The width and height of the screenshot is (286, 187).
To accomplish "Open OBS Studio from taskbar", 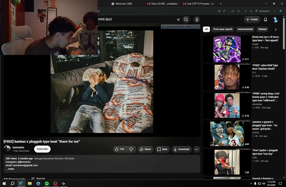I will click(x=55, y=184).
